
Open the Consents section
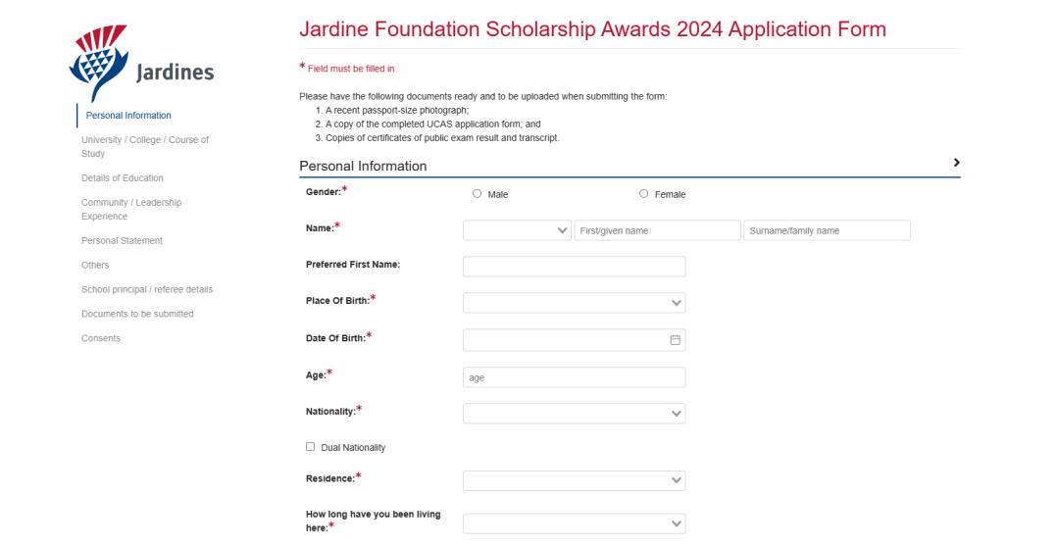pos(101,338)
